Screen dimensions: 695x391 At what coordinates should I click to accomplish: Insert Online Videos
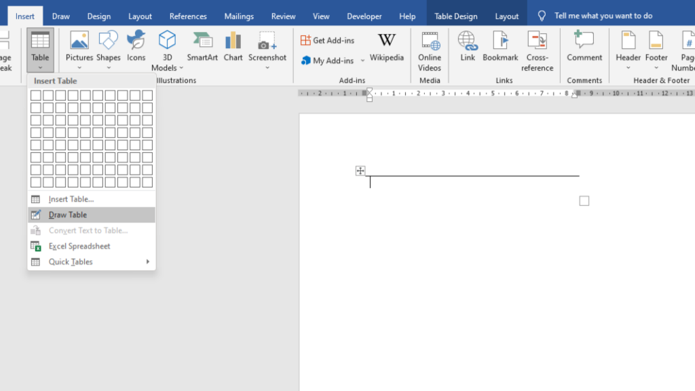point(430,51)
